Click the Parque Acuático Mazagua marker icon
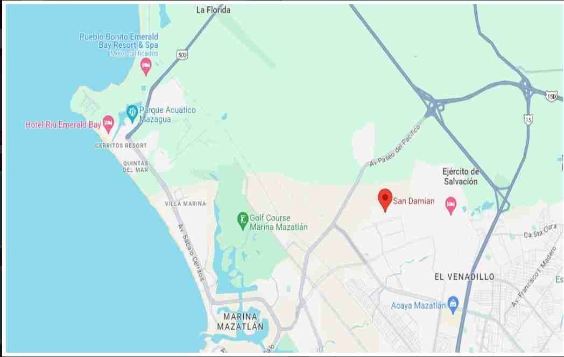The width and height of the screenshot is (564, 357). 132,114
